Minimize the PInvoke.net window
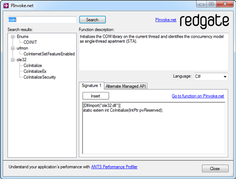 tap(201, 4)
